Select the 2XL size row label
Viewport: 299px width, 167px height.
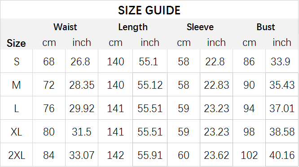coord(17,155)
